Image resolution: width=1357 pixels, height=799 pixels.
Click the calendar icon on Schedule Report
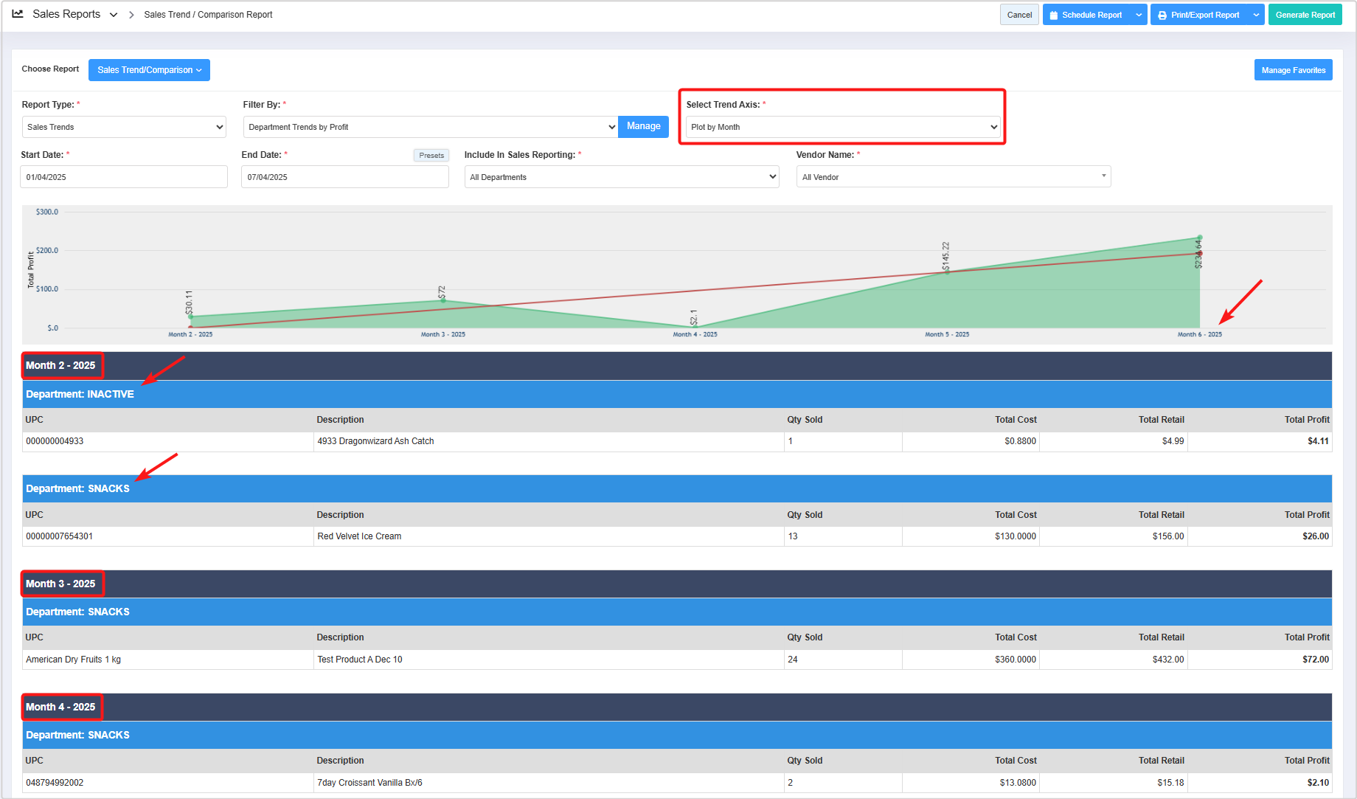pos(1054,15)
